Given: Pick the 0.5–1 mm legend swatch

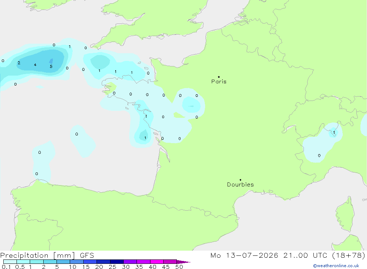Looking at the screenshot, I should (x=23, y=262).
